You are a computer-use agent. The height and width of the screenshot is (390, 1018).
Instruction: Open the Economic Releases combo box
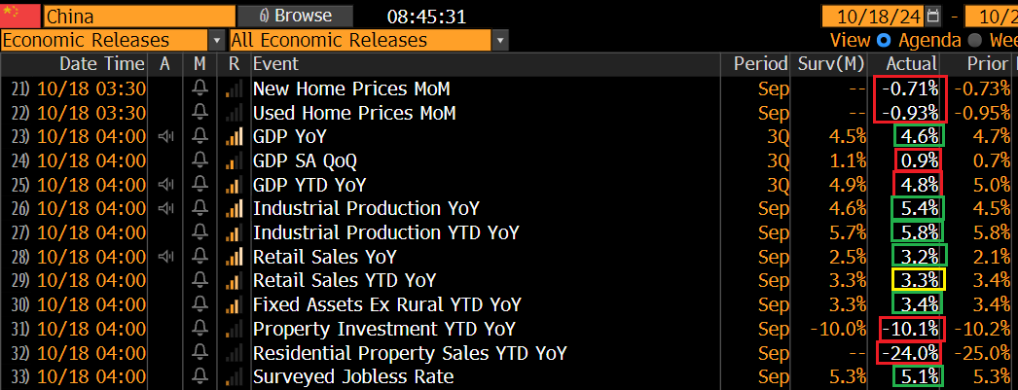click(x=113, y=40)
